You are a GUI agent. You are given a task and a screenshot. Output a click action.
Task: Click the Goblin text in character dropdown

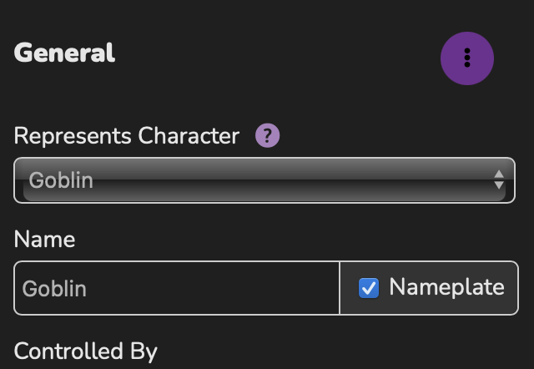(x=61, y=180)
